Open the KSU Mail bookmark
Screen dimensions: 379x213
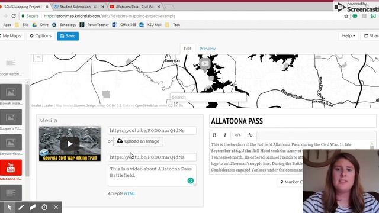(150, 25)
